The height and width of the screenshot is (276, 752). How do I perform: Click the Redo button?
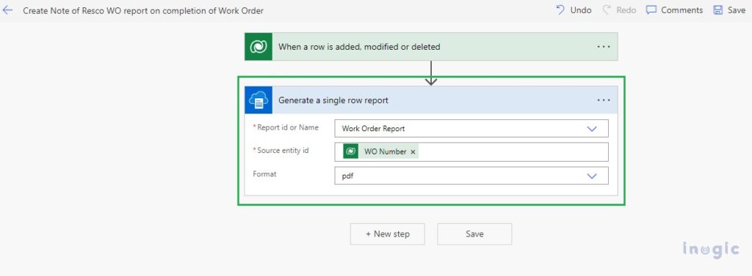pyautogui.click(x=619, y=10)
